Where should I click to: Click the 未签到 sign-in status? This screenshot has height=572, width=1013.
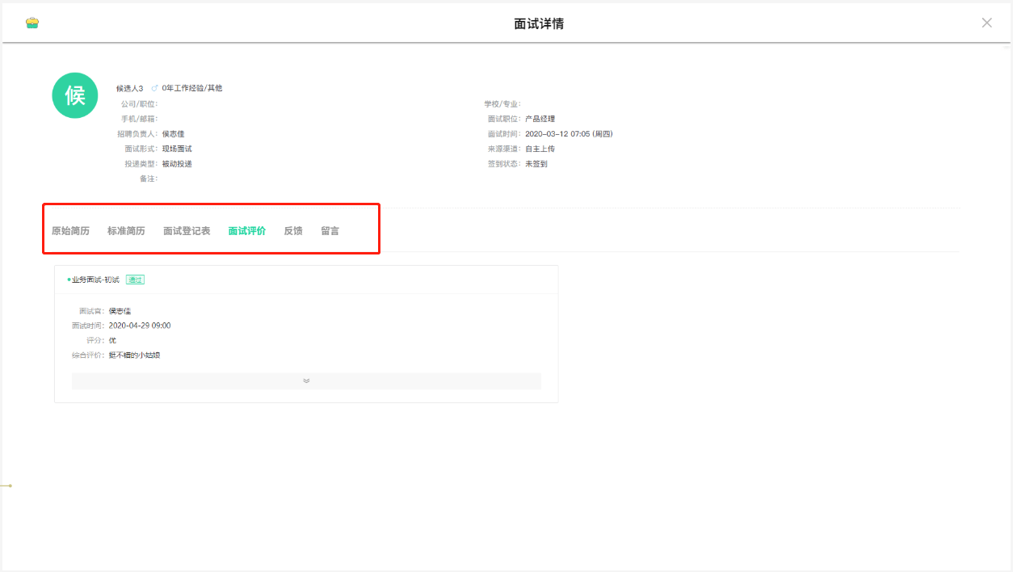click(536, 164)
